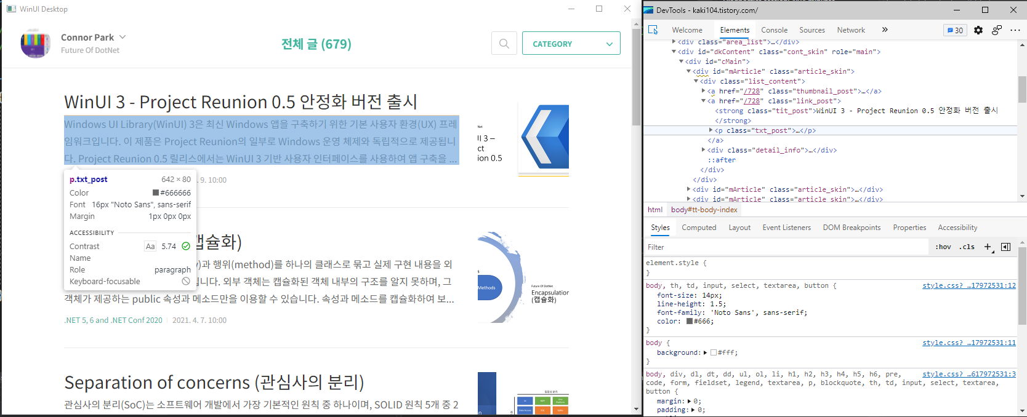Open the DOM Breakpoints sub-tab

[852, 228]
